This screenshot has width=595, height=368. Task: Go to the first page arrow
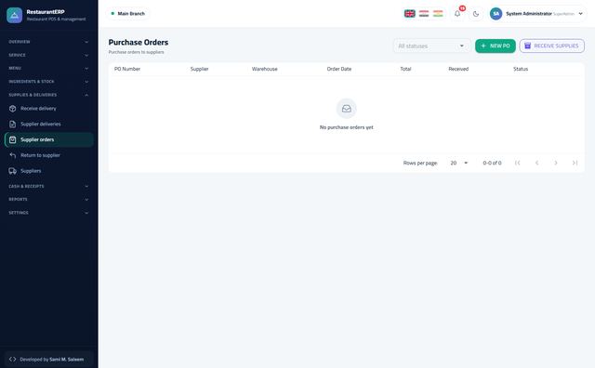pyautogui.click(x=517, y=163)
